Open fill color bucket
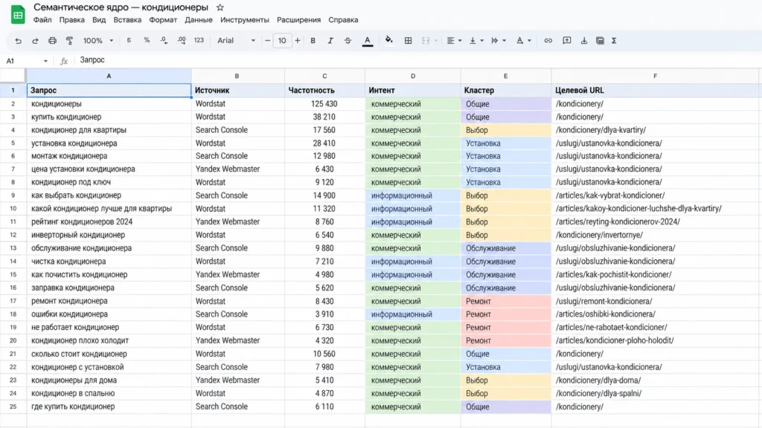 [388, 40]
